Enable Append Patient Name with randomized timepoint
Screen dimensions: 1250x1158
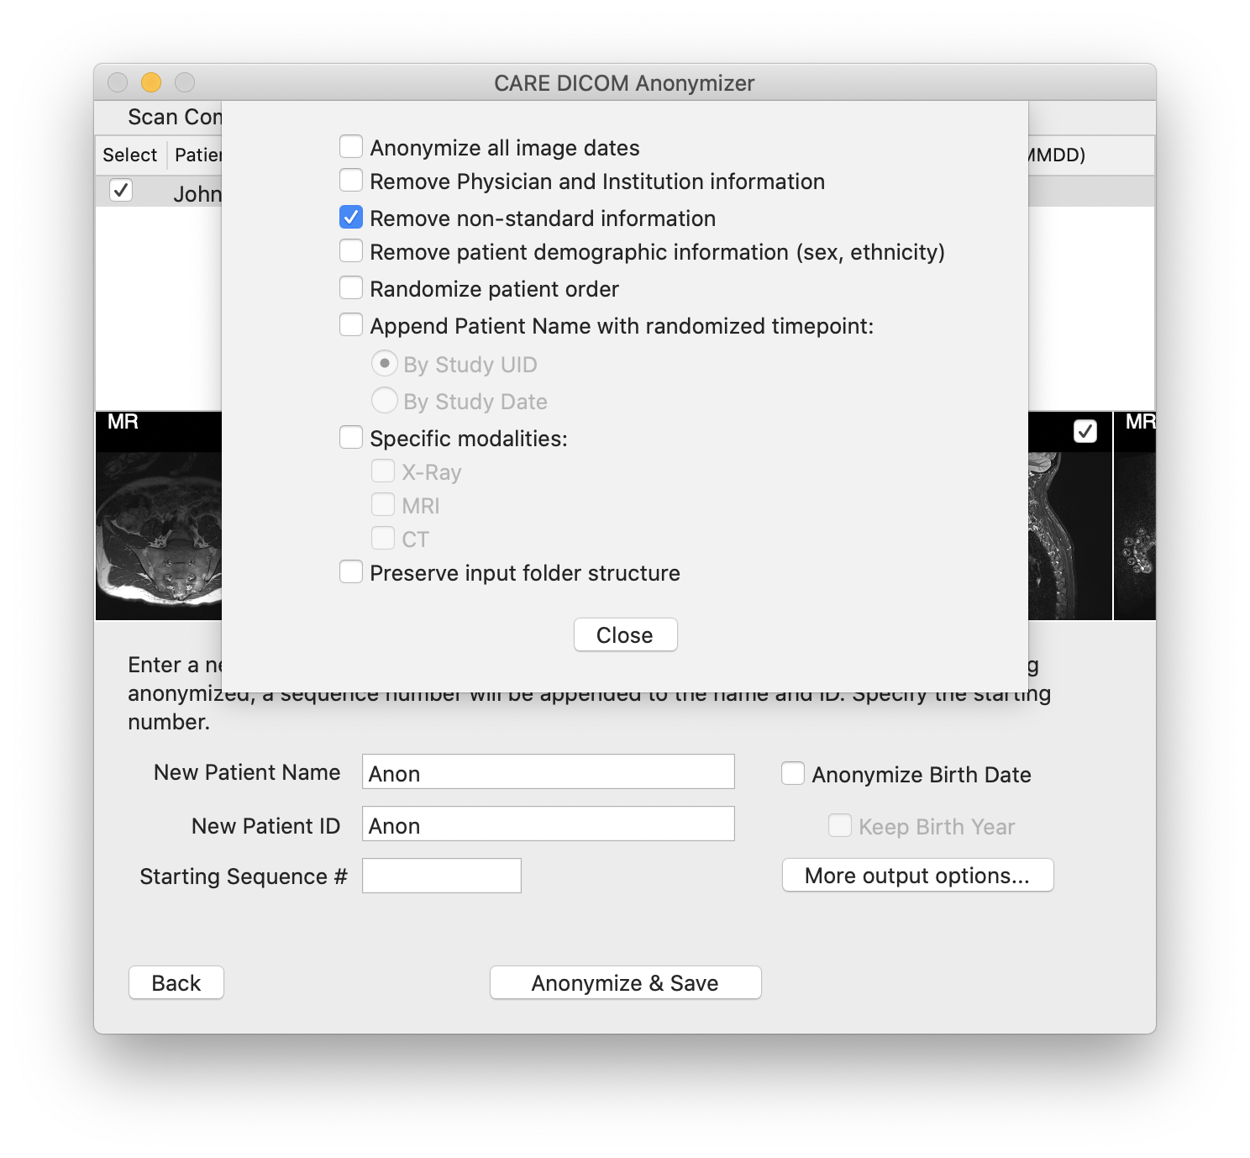click(351, 325)
